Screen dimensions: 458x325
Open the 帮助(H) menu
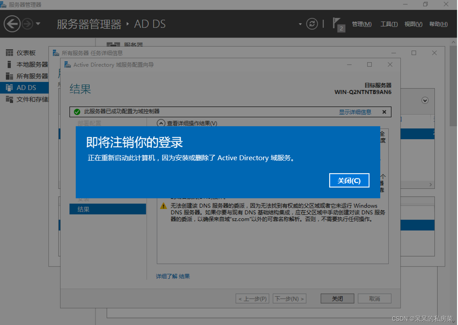coord(438,24)
